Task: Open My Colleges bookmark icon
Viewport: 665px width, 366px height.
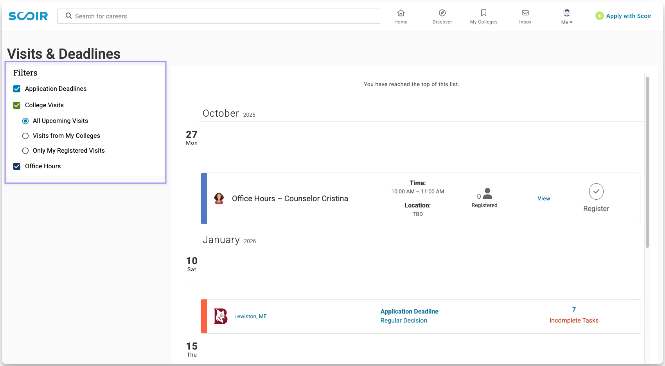Action: (x=483, y=13)
